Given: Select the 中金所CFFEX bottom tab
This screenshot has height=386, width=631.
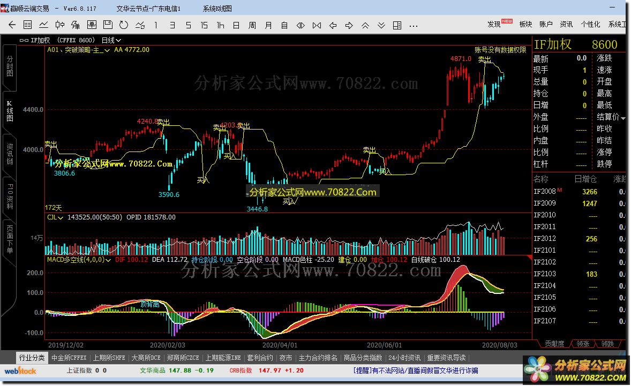Looking at the screenshot, I should (x=69, y=358).
